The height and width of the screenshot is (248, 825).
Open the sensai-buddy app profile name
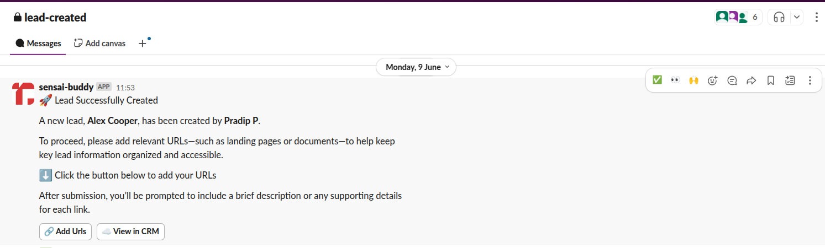(66, 87)
